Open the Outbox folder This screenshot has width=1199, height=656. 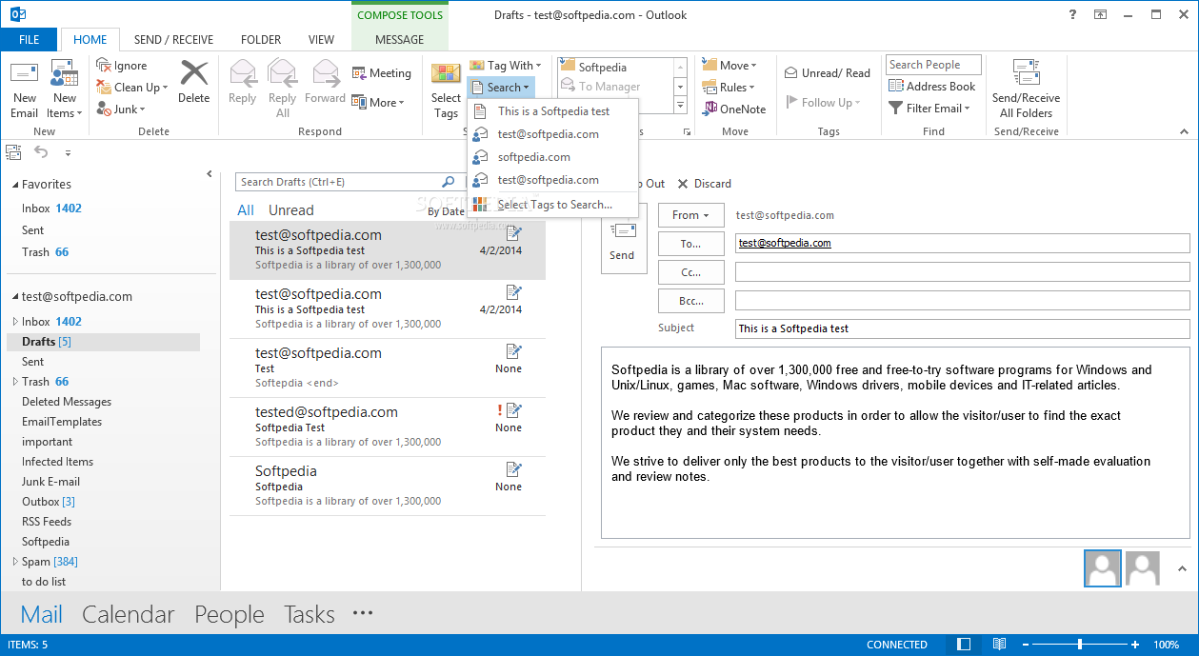[49, 502]
